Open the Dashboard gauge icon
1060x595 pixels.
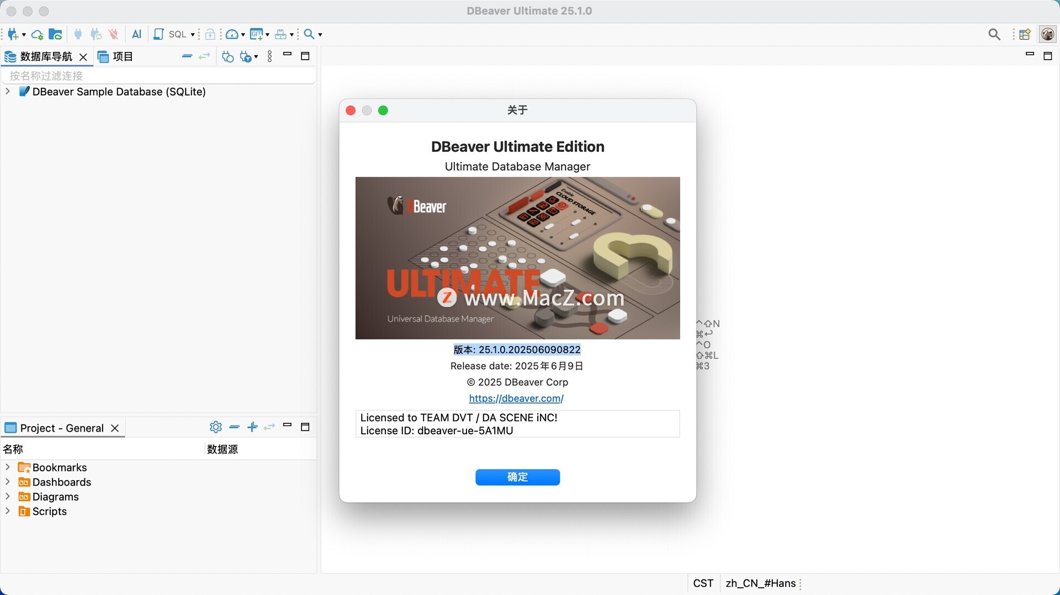point(232,34)
